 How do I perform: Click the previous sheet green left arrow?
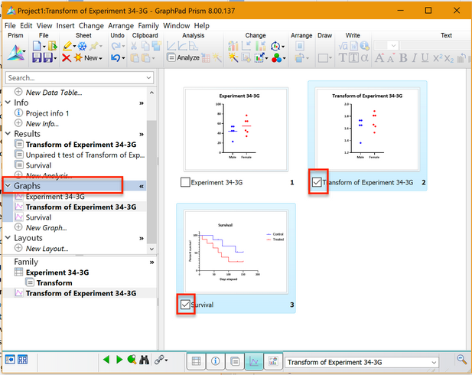coord(107,360)
